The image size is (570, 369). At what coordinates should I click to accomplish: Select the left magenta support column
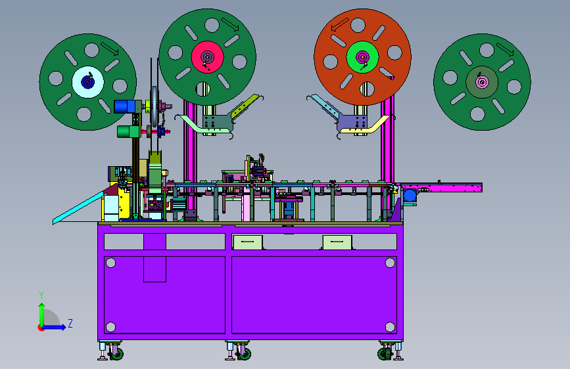click(x=190, y=156)
